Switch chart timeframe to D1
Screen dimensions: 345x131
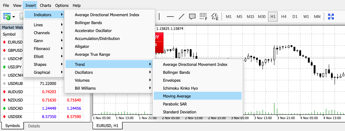point(295,17)
